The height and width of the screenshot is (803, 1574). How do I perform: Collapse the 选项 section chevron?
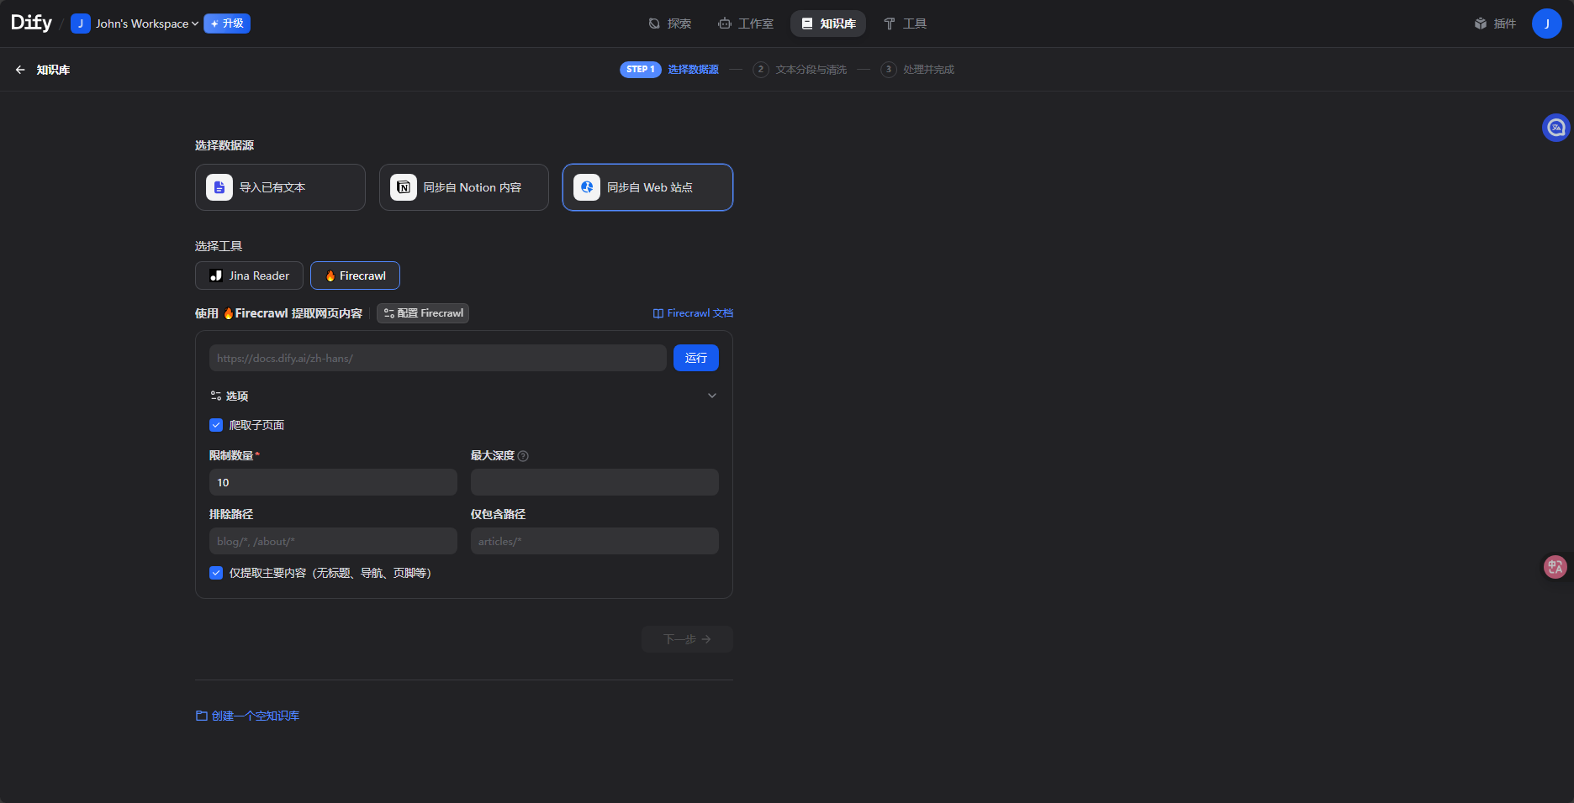711,396
